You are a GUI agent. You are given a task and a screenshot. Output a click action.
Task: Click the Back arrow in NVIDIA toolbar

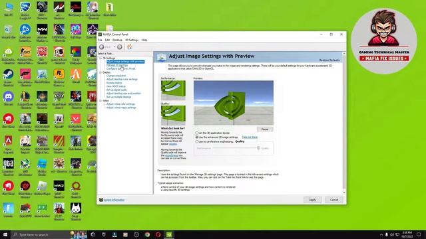[102, 47]
